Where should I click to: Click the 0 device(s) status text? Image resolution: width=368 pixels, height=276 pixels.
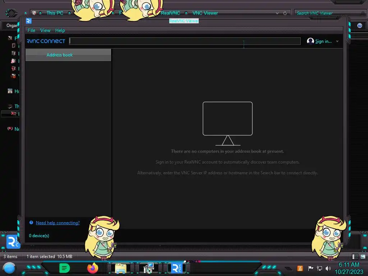coord(39,236)
